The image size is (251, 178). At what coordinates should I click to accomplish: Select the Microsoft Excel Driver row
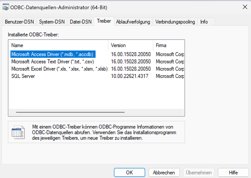pos(59,69)
